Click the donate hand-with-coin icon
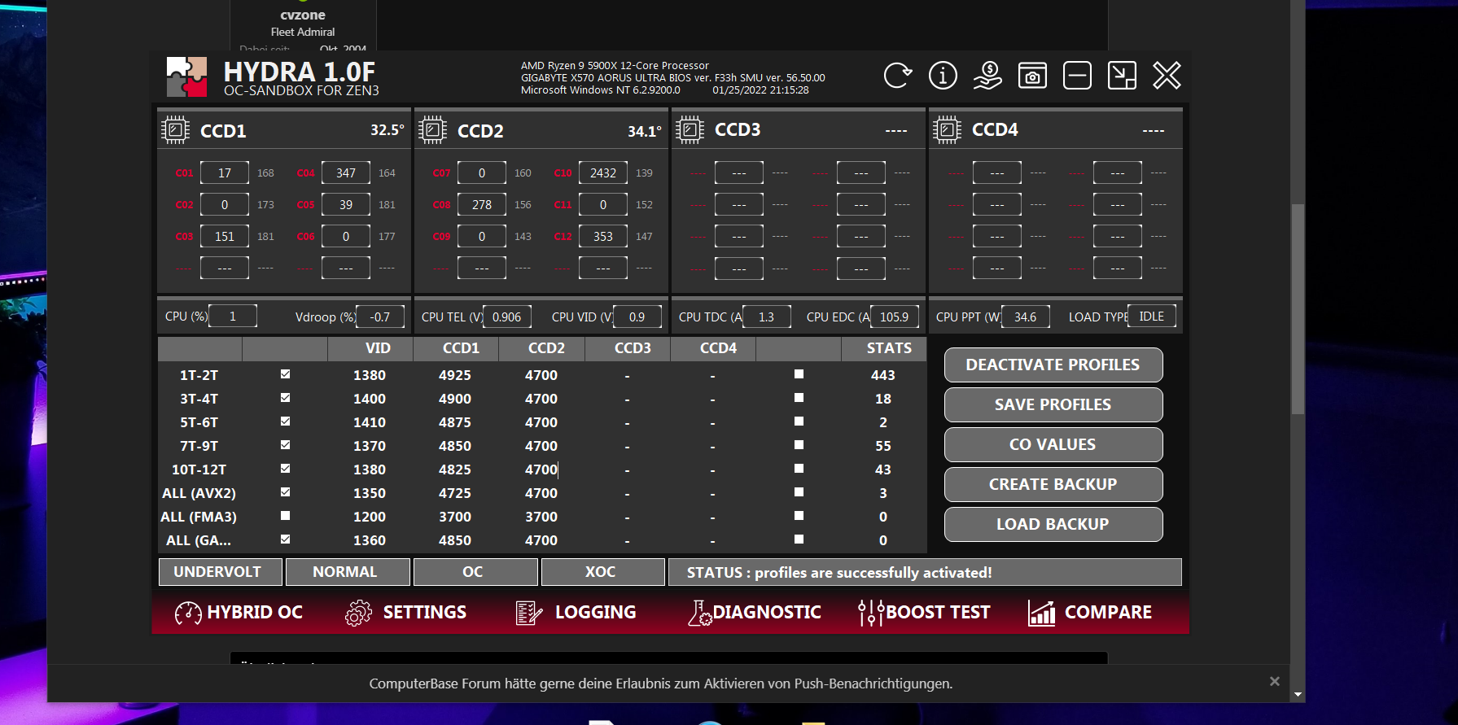 (987, 76)
